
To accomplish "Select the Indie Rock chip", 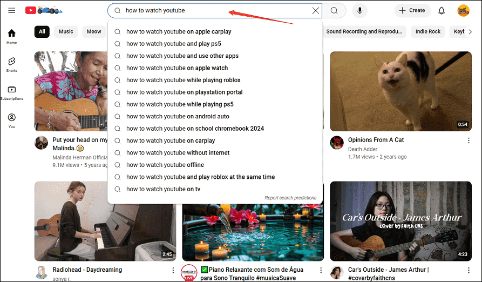I will click(x=428, y=32).
